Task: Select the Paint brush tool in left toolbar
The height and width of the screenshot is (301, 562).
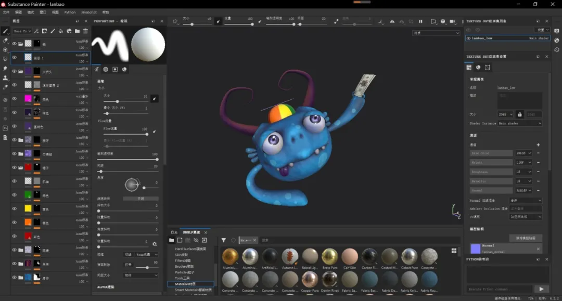Action: (5, 31)
